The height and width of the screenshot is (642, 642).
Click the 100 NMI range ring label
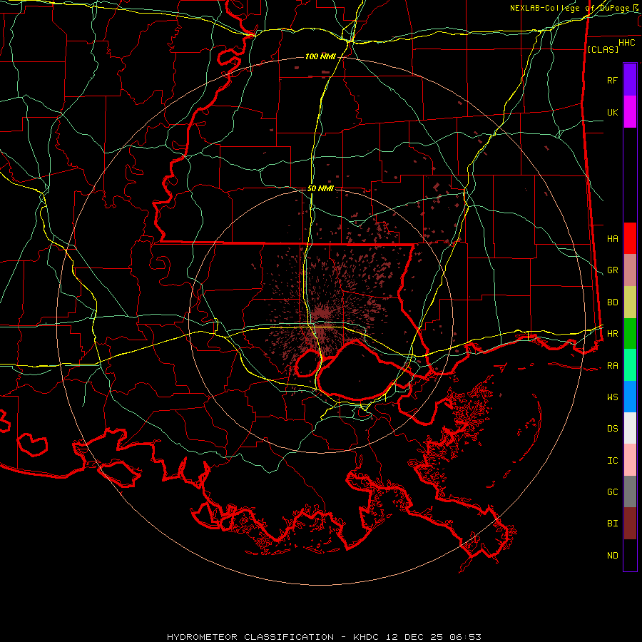[x=320, y=56]
